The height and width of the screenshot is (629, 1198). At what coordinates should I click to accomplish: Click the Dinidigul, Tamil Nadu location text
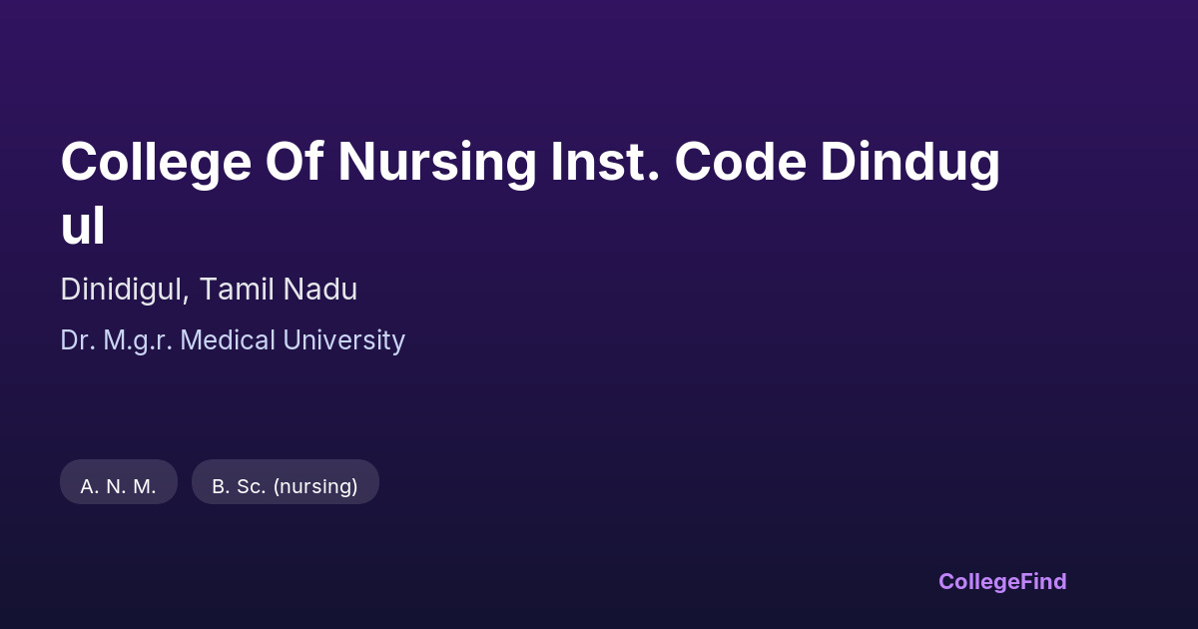(x=209, y=290)
